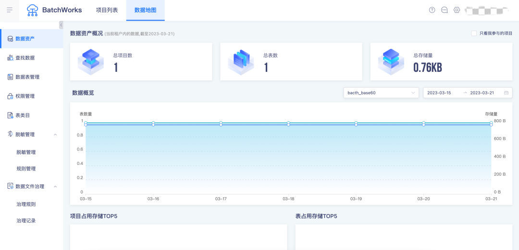Viewport: 519px width, 250px height.
Task: Click the start date 2023-03-15 field
Action: [439, 93]
